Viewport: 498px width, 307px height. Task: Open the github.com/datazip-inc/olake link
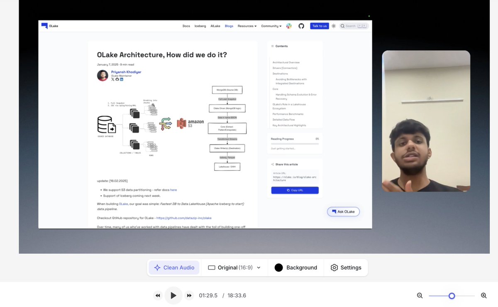click(x=184, y=218)
